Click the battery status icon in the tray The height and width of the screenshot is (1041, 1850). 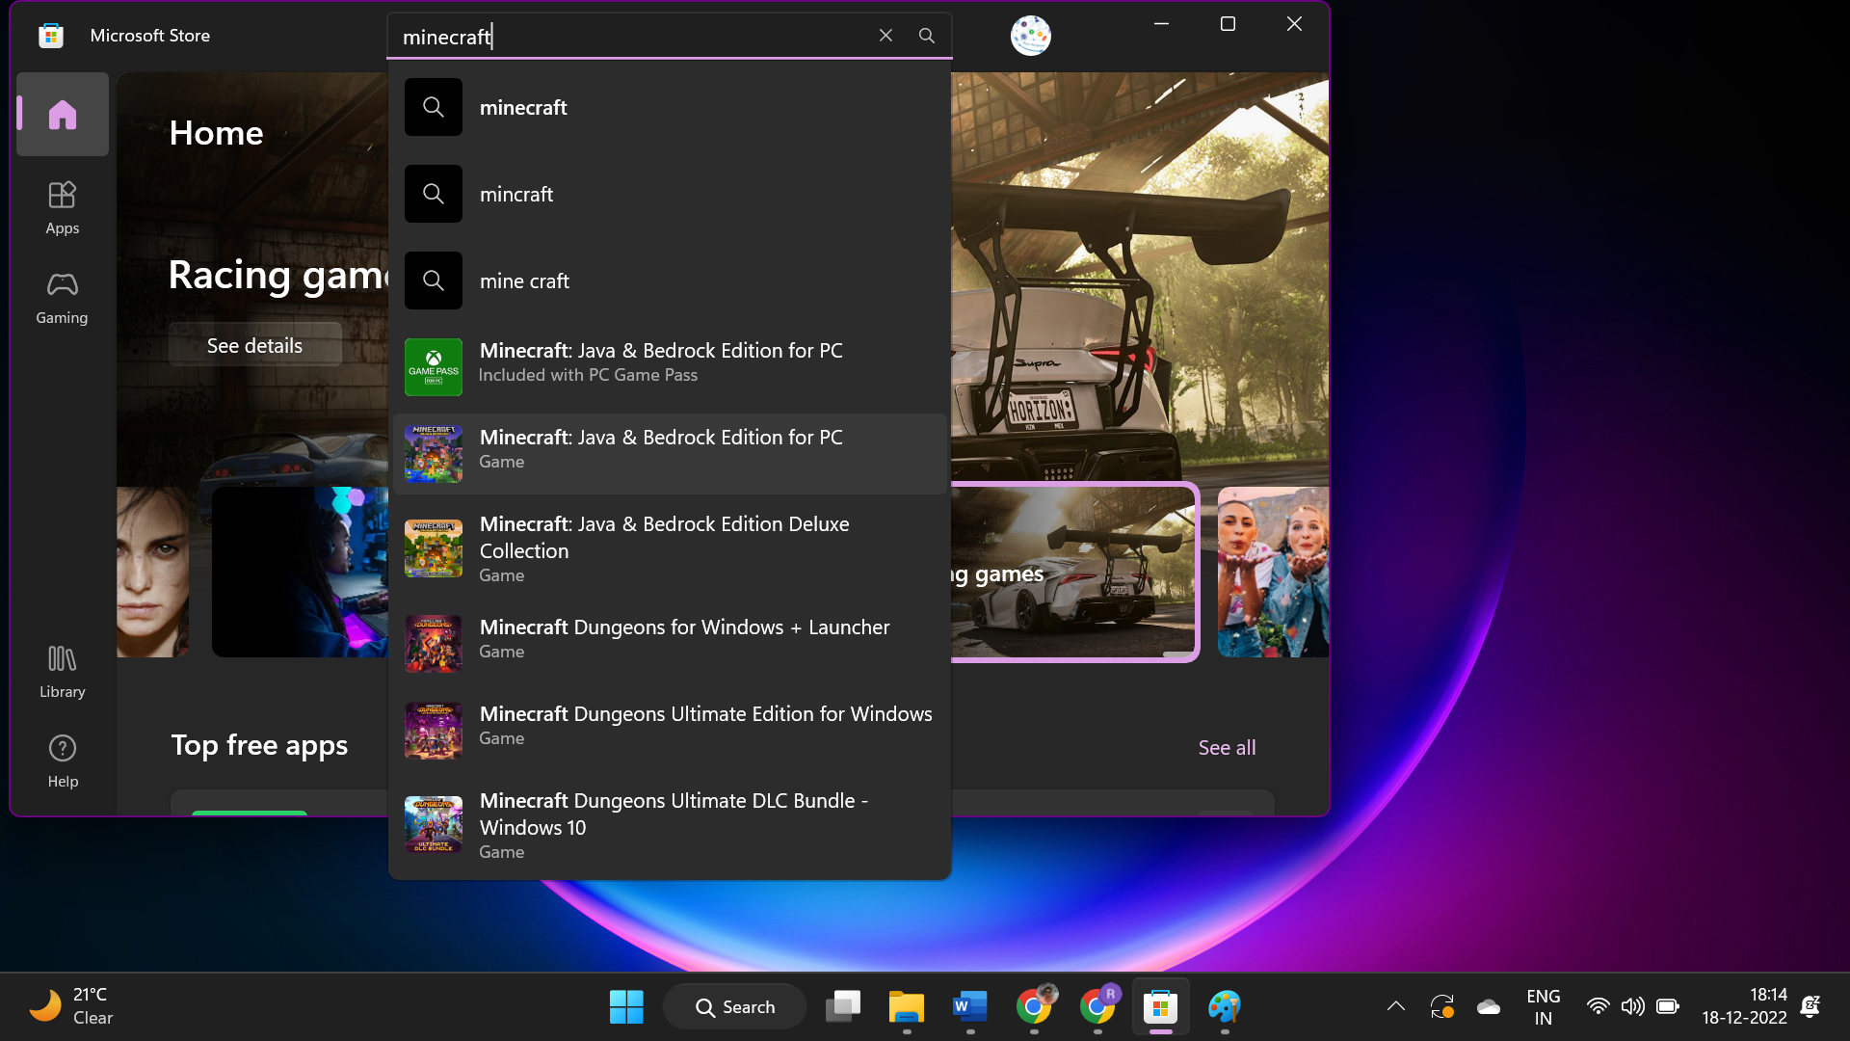click(x=1668, y=1005)
